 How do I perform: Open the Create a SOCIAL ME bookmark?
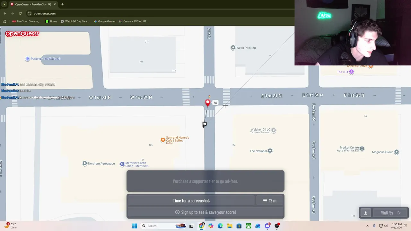tap(134, 21)
